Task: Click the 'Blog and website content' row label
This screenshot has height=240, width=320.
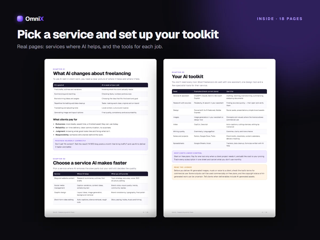Action: click(x=64, y=178)
